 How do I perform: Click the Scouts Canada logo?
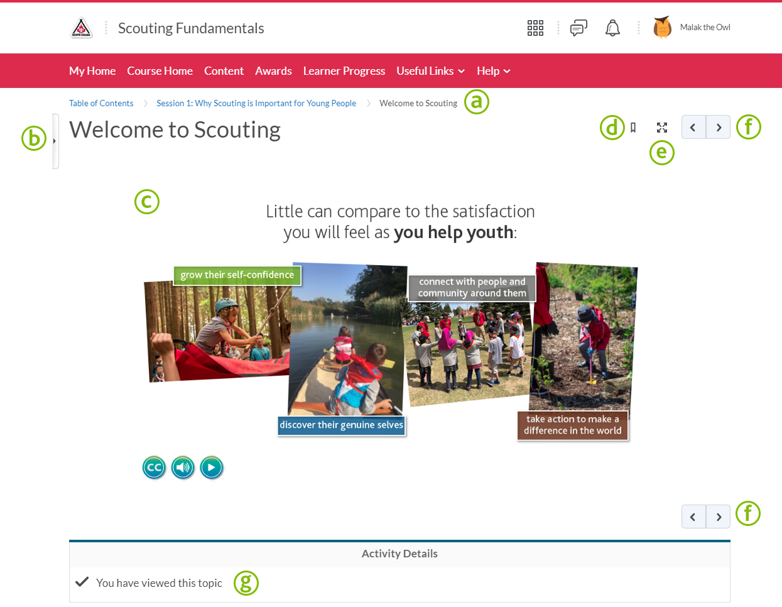[81, 28]
